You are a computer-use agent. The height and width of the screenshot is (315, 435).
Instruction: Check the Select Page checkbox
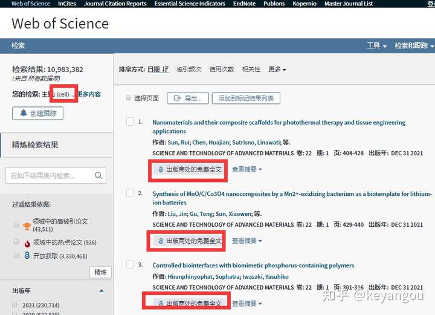click(x=128, y=98)
